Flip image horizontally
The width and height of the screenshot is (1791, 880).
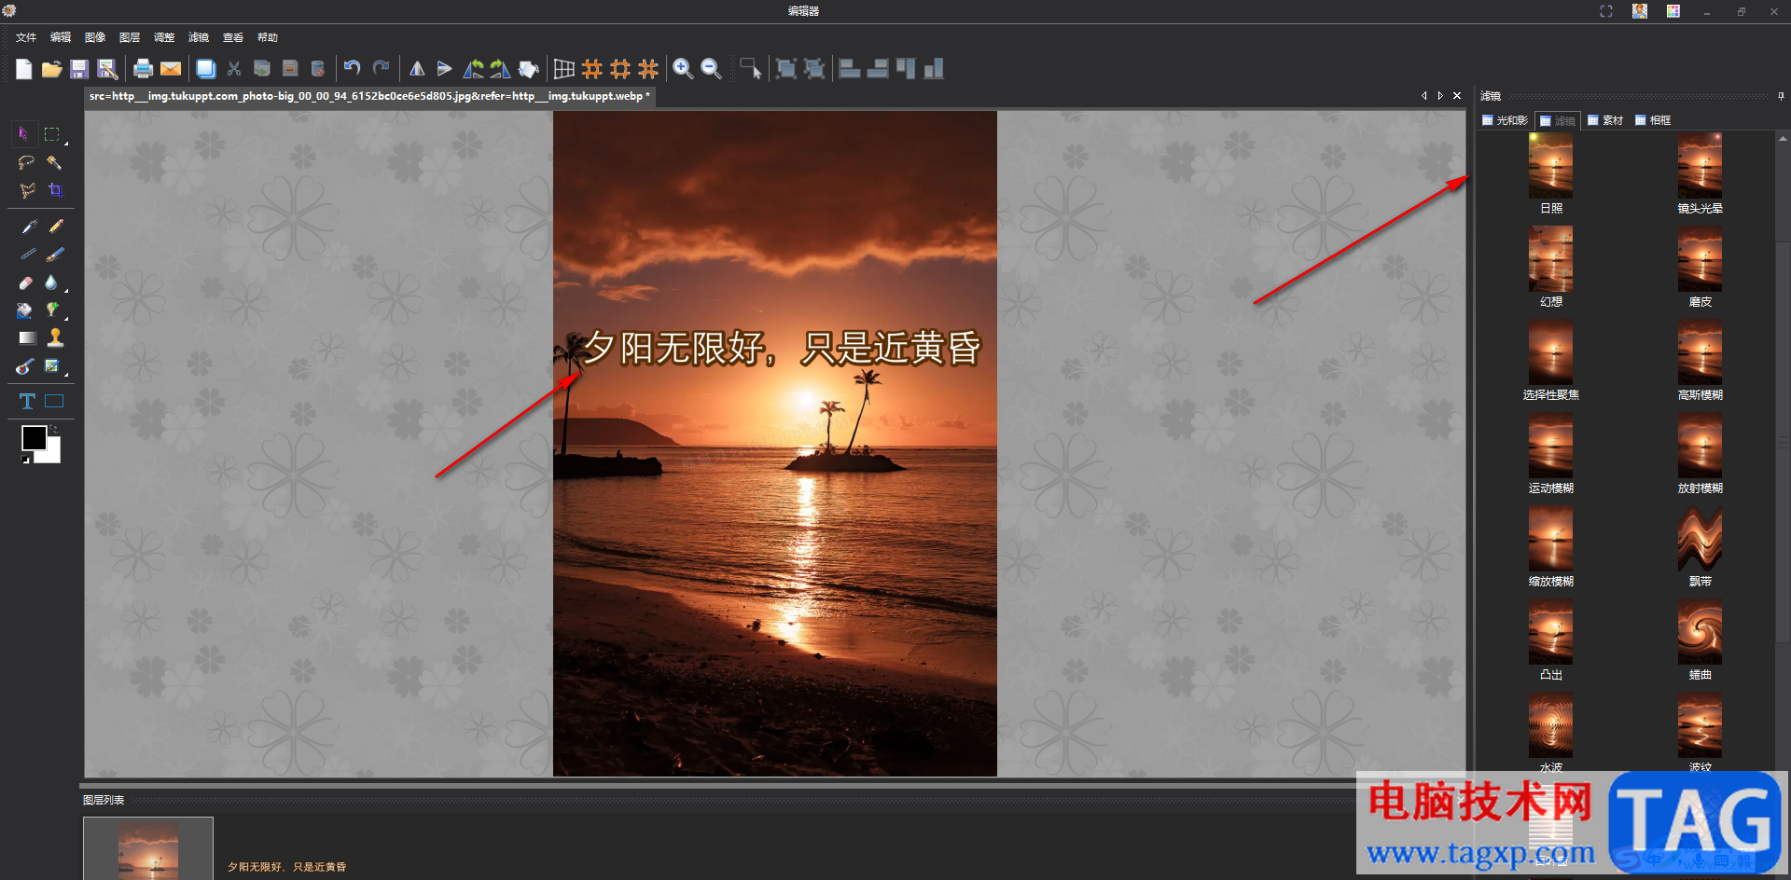pos(417,69)
